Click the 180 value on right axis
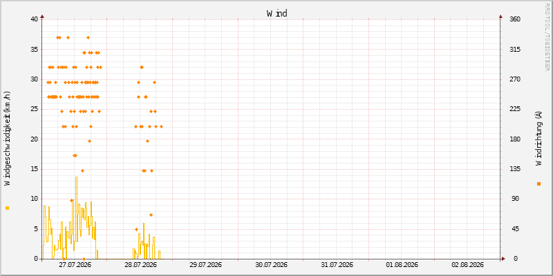Viewport: 553px width, 276px height. point(515,139)
